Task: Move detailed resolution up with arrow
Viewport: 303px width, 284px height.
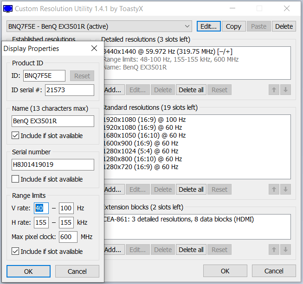Action: pos(274,90)
